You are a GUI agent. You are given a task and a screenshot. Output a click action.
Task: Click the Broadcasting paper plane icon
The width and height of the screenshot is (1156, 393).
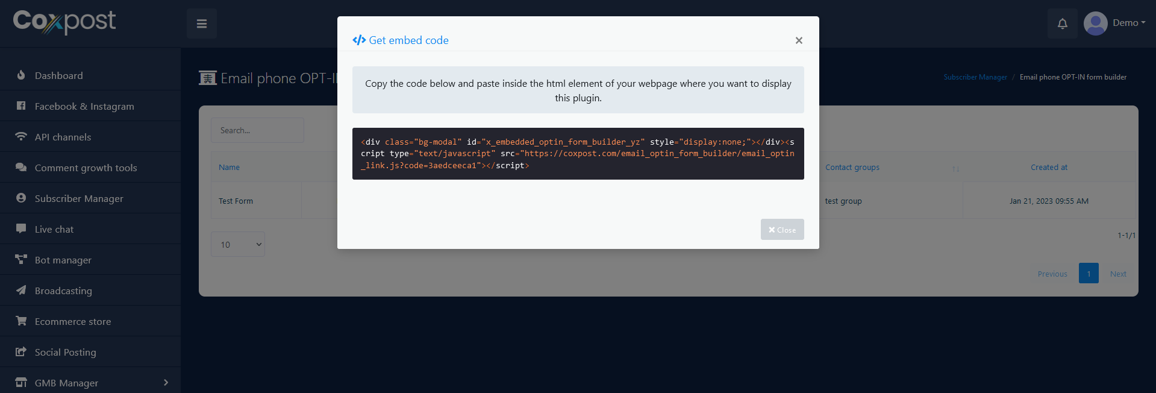[x=21, y=291]
